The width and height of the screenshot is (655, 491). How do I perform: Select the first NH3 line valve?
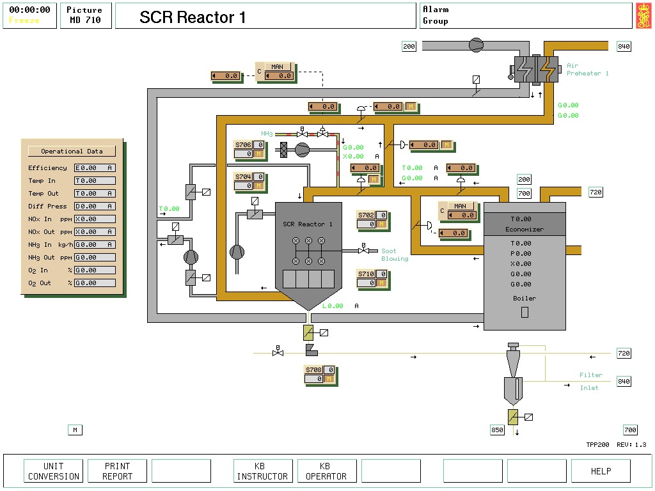click(302, 133)
